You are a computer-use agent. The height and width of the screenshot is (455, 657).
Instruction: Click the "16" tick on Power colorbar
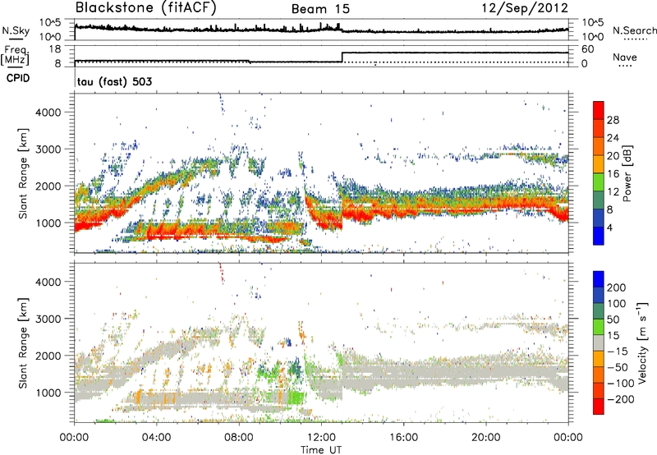click(x=613, y=174)
